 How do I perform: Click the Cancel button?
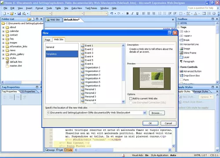click(x=168, y=123)
